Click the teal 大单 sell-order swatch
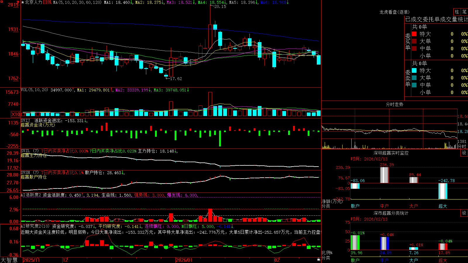Screen dimensions: 468x263 (x=414, y=78)
